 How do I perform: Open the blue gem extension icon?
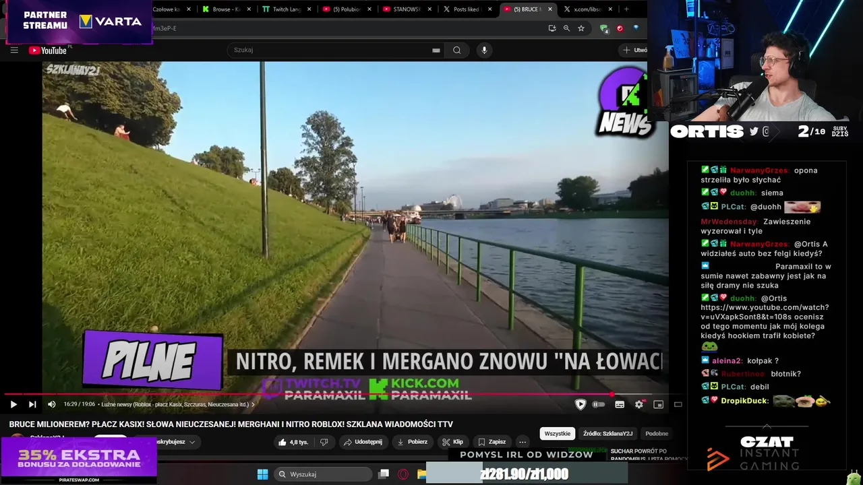pyautogui.click(x=636, y=28)
